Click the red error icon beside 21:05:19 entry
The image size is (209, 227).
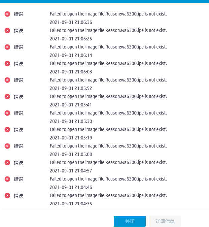pos(7,130)
